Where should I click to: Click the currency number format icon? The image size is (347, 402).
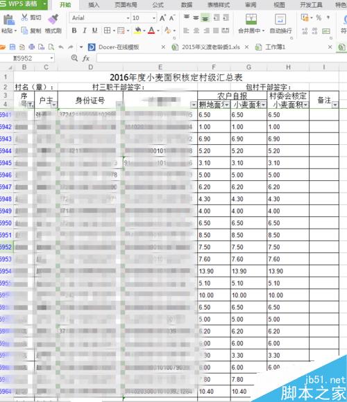click(x=305, y=18)
